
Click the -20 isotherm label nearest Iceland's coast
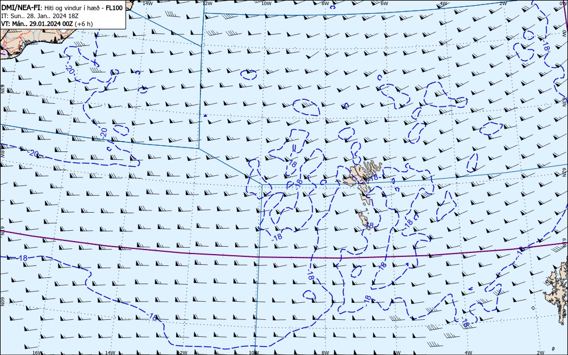click(69, 69)
